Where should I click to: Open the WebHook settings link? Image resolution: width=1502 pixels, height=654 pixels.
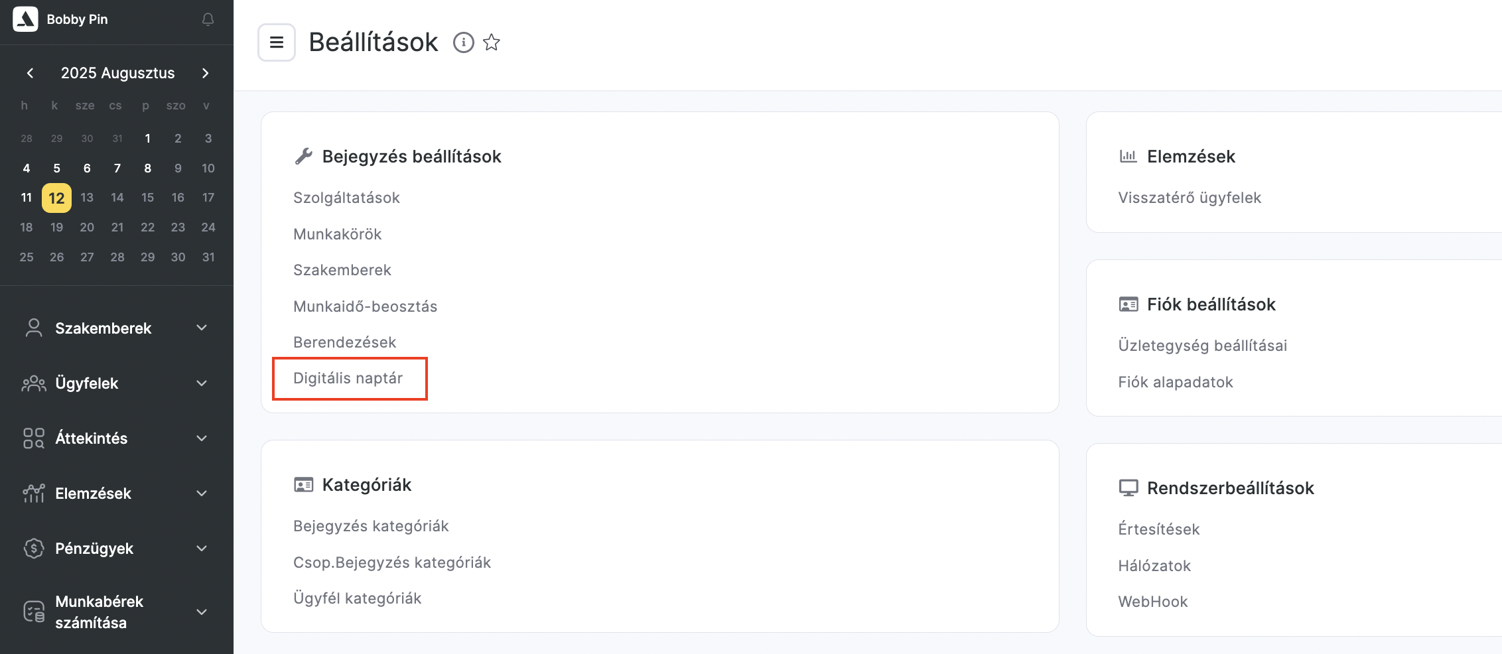pos(1152,602)
